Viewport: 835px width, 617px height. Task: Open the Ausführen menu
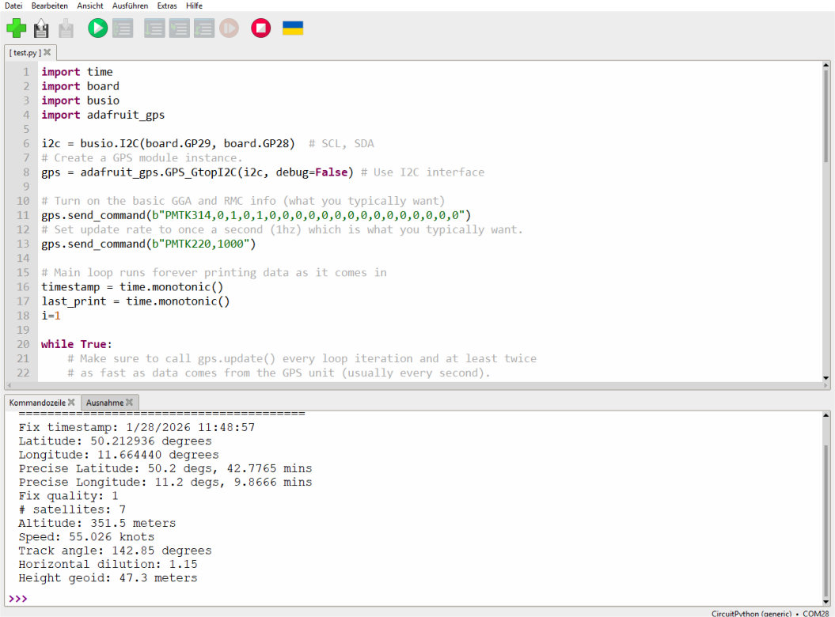click(130, 6)
